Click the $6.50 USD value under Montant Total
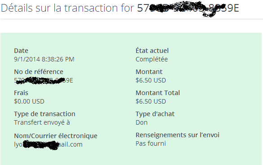 [x=151, y=101]
